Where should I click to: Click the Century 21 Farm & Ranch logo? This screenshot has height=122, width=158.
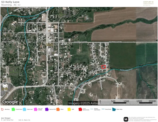tap(148, 3)
